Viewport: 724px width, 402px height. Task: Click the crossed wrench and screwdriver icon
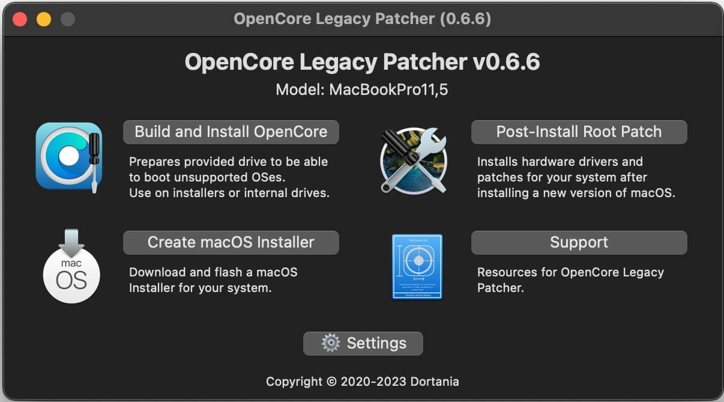(413, 160)
